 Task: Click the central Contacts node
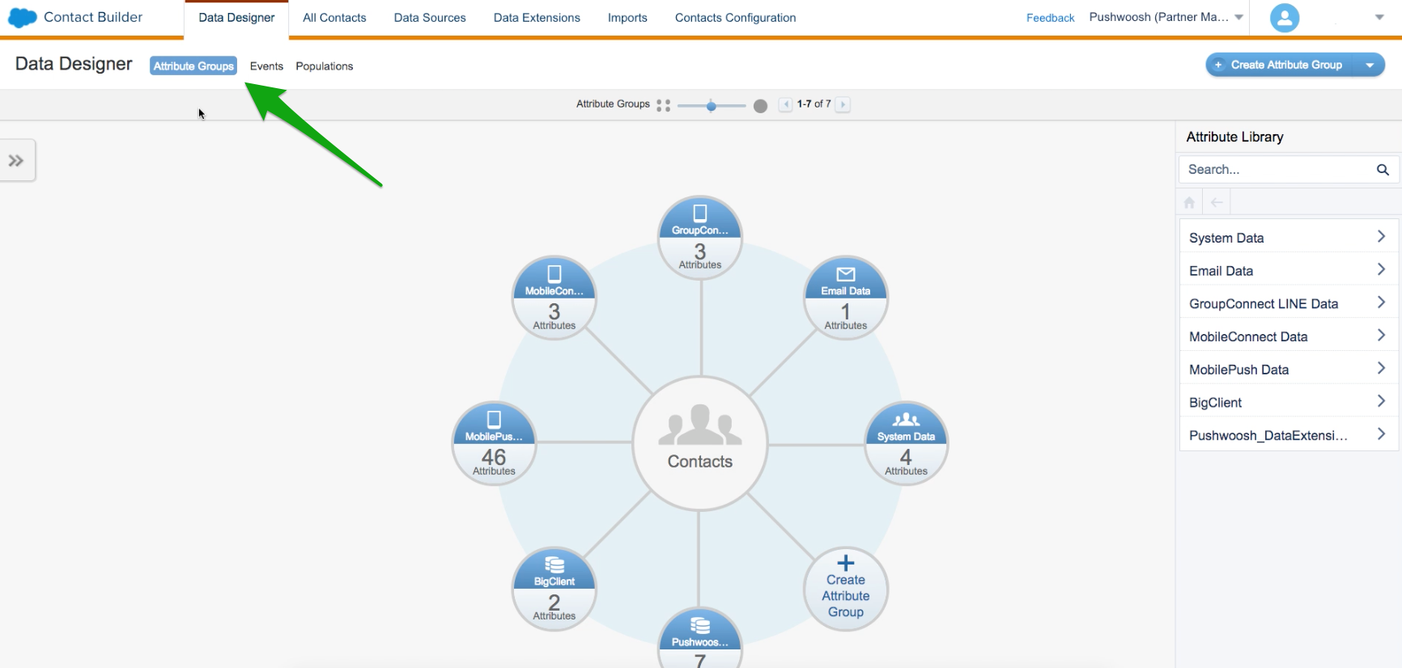[x=700, y=443]
